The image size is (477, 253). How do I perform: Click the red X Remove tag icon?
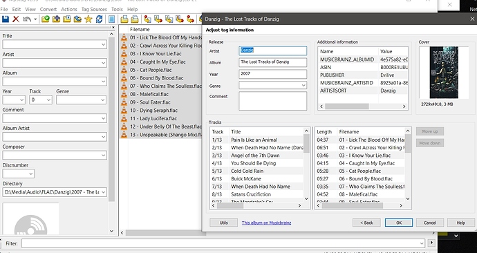tap(16, 19)
